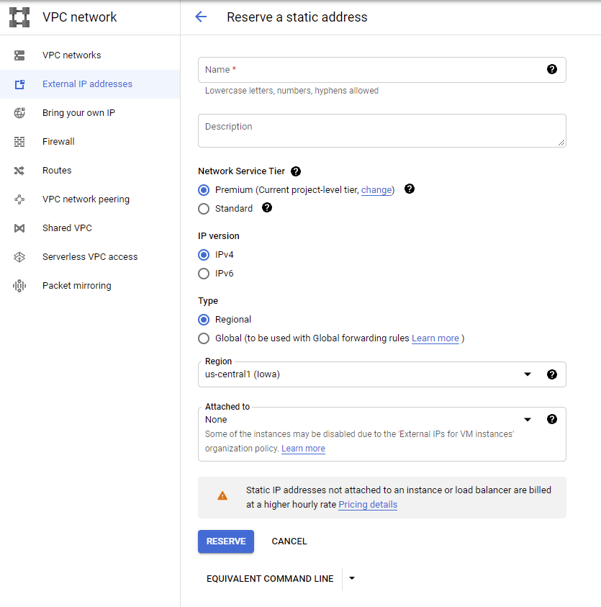Expand the Equivalent Command Line dropdown arrow
The image size is (601, 607).
(351, 578)
